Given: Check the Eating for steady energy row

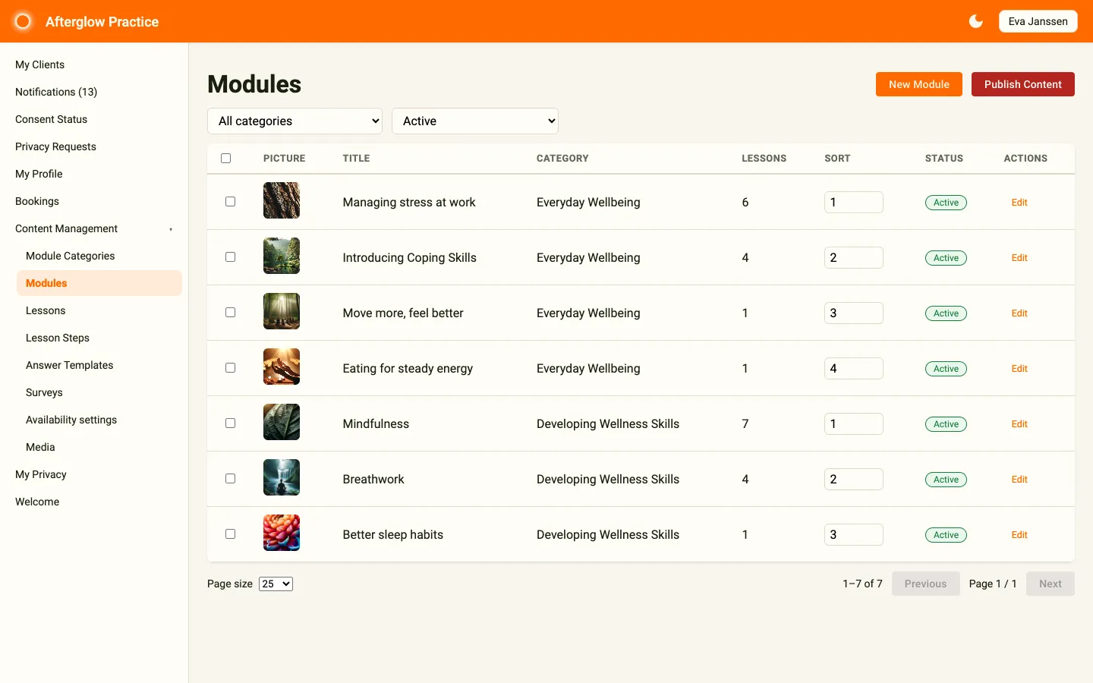Looking at the screenshot, I should tap(230, 368).
